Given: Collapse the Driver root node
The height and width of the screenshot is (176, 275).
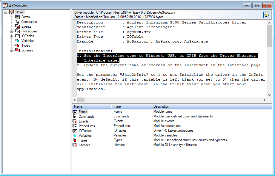Looking at the screenshot, I should point(6,12).
